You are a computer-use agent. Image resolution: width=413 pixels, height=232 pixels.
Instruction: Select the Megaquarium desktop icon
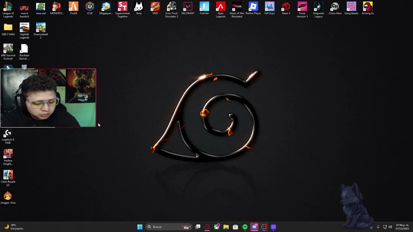click(x=106, y=8)
